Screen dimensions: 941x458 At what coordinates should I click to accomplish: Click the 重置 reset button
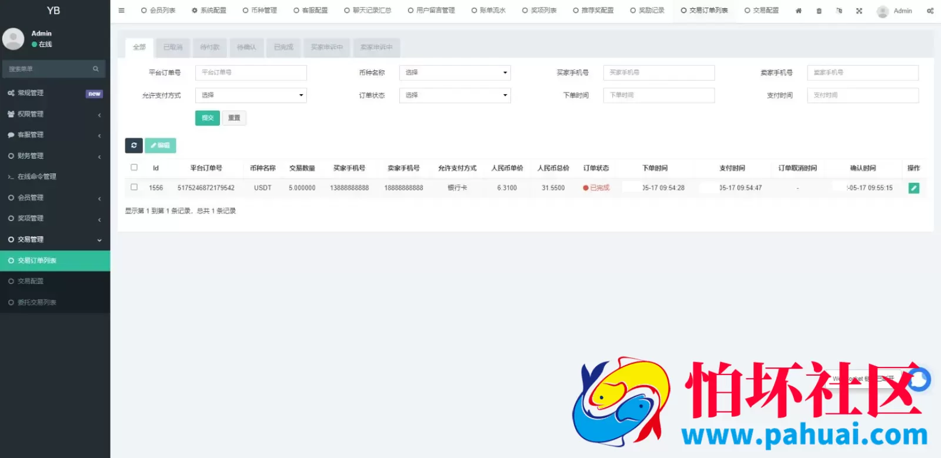point(234,118)
